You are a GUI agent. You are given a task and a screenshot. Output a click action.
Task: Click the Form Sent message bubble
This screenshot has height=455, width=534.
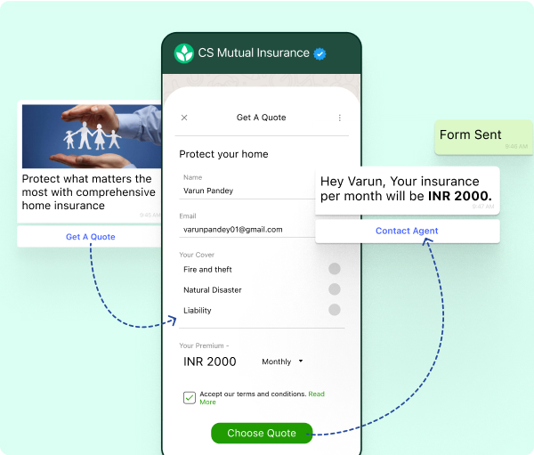[x=483, y=137]
